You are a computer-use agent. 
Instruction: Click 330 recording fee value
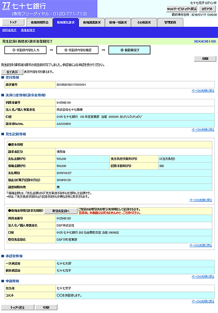[162, 166]
